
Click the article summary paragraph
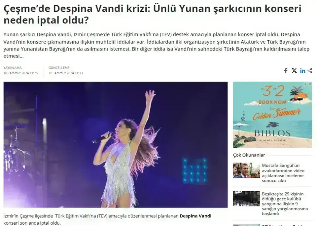[156, 45]
